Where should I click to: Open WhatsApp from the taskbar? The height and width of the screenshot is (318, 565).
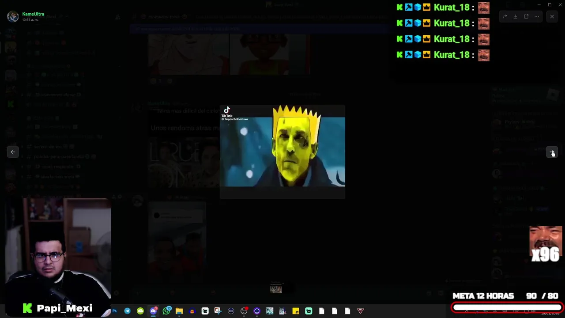166,311
